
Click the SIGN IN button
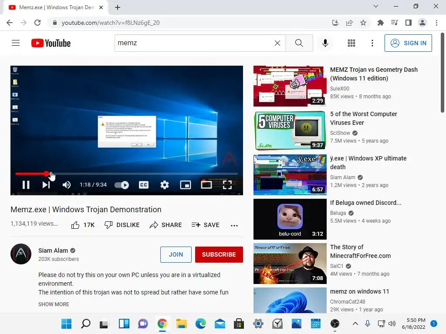408,43
